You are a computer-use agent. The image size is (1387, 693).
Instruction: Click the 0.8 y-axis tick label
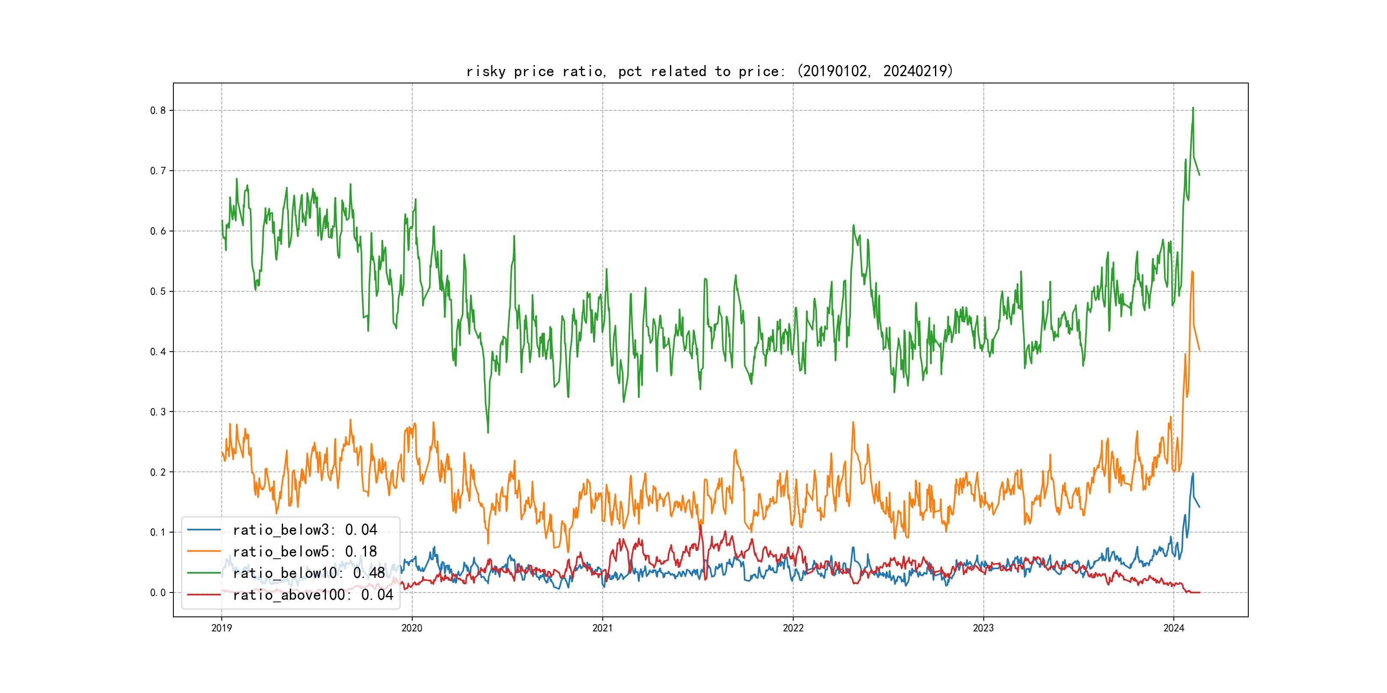pyautogui.click(x=158, y=110)
